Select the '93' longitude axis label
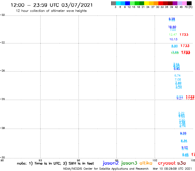Image resolution: width=195 pixels, height=171 pixels. 40,160
